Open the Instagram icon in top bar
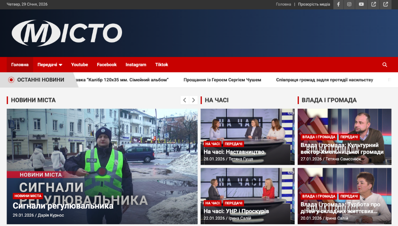Screen dimensions: 398x226 [349, 4]
